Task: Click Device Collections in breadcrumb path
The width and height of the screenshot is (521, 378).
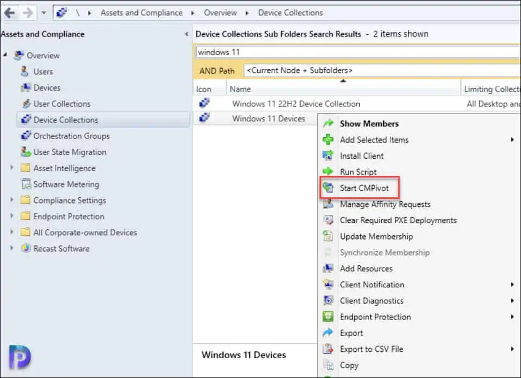Action: point(291,13)
